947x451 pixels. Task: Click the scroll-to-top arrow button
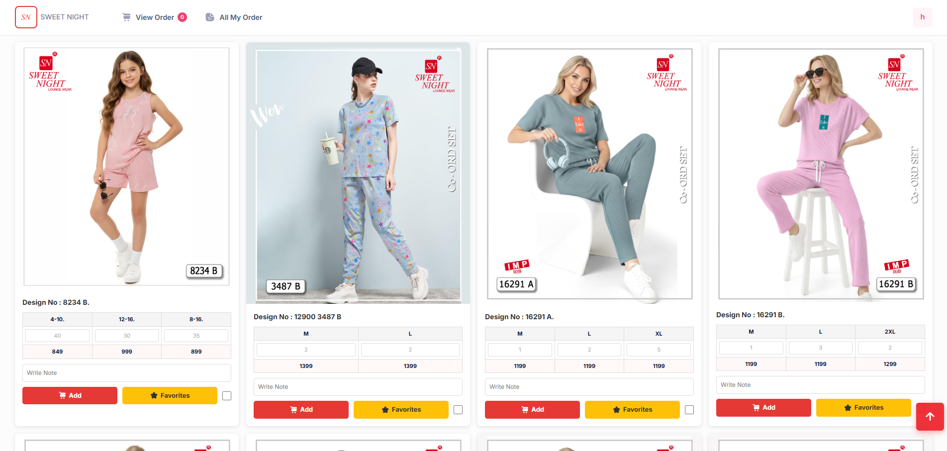(930, 417)
